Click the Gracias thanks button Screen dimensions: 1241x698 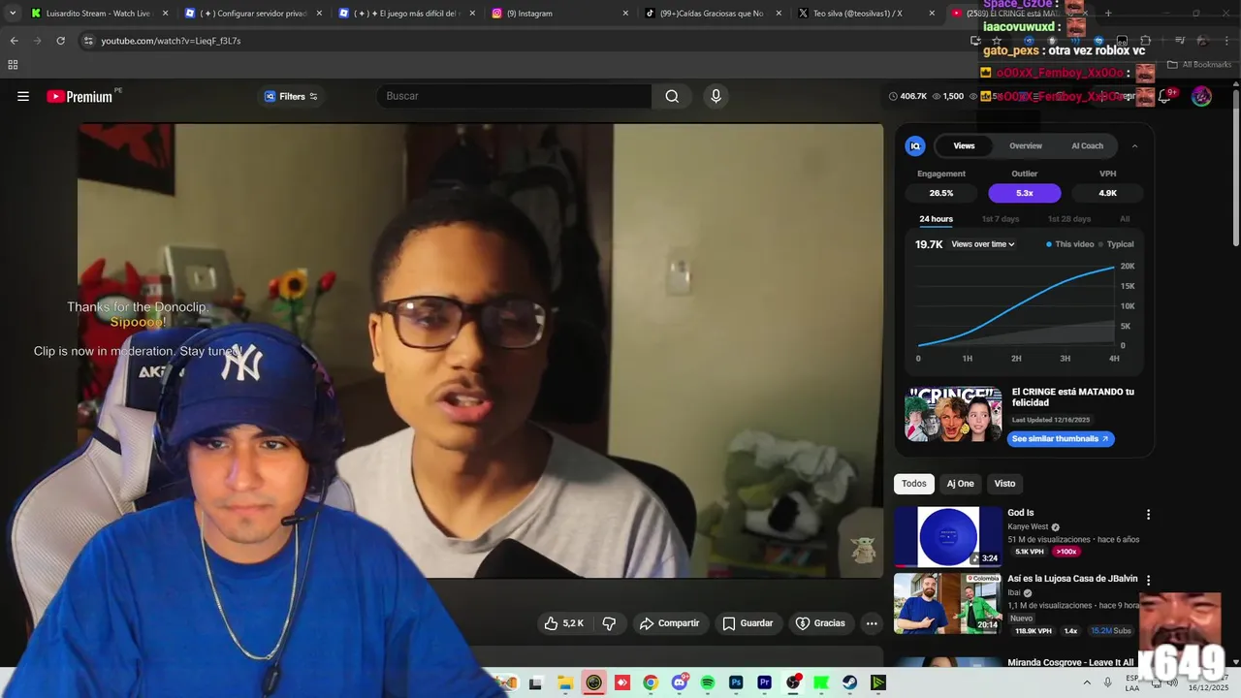tap(820, 623)
